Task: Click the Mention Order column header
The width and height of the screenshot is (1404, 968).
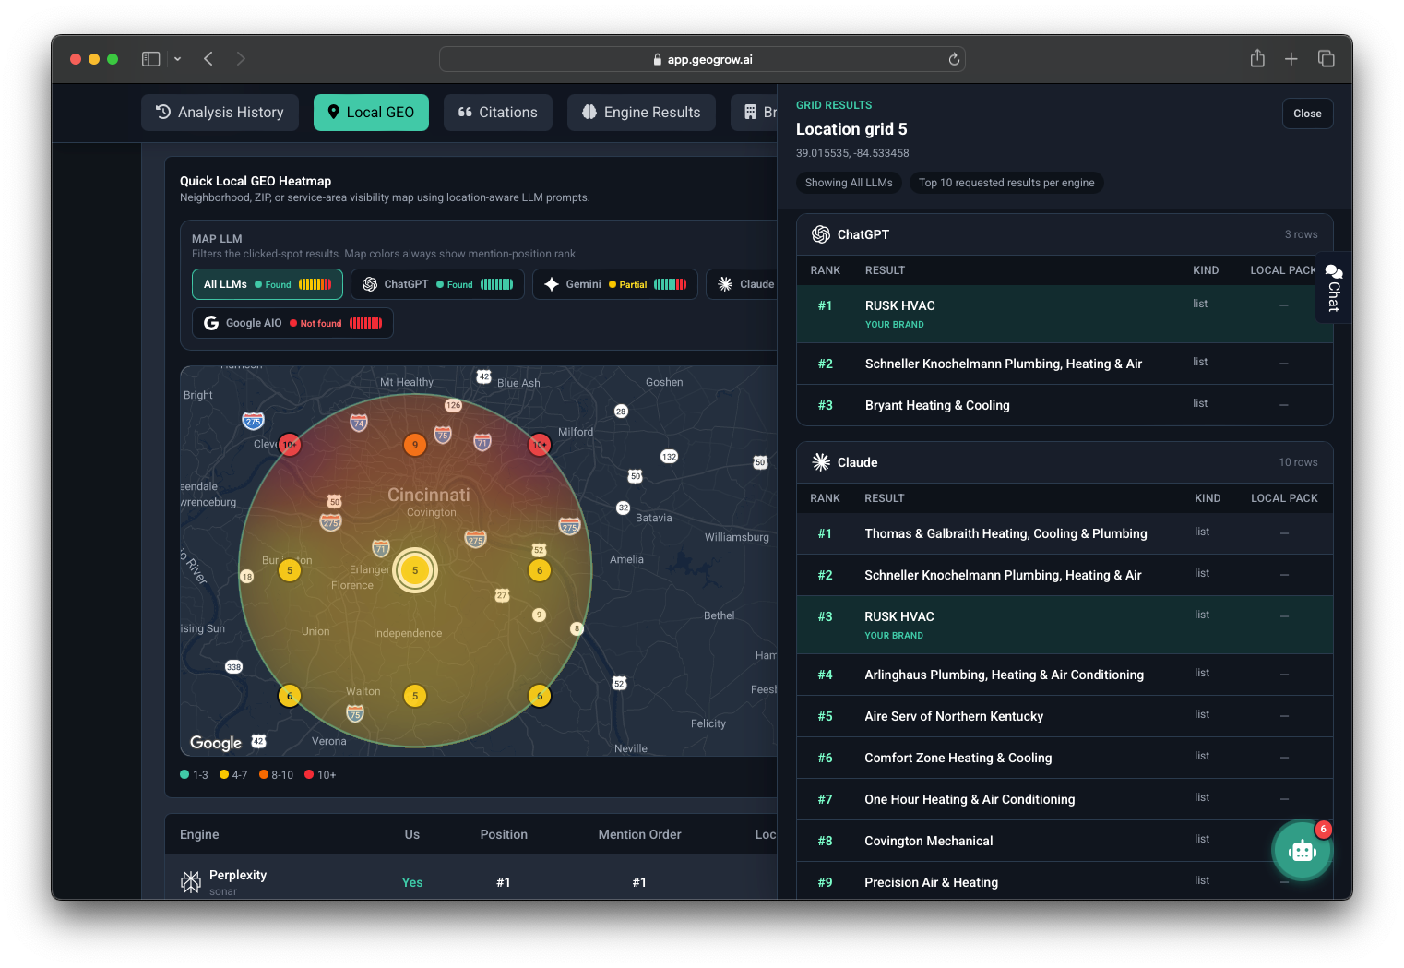Action: click(640, 834)
